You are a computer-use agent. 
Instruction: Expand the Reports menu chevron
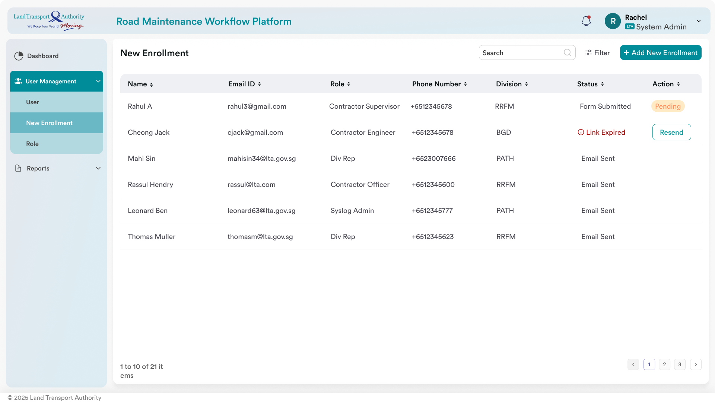click(x=98, y=168)
